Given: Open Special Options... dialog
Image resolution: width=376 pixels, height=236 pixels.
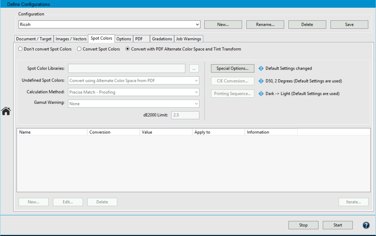Looking at the screenshot, I should 233,68.
